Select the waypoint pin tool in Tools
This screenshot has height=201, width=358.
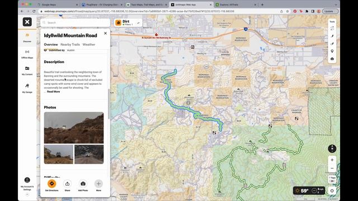click(x=332, y=51)
